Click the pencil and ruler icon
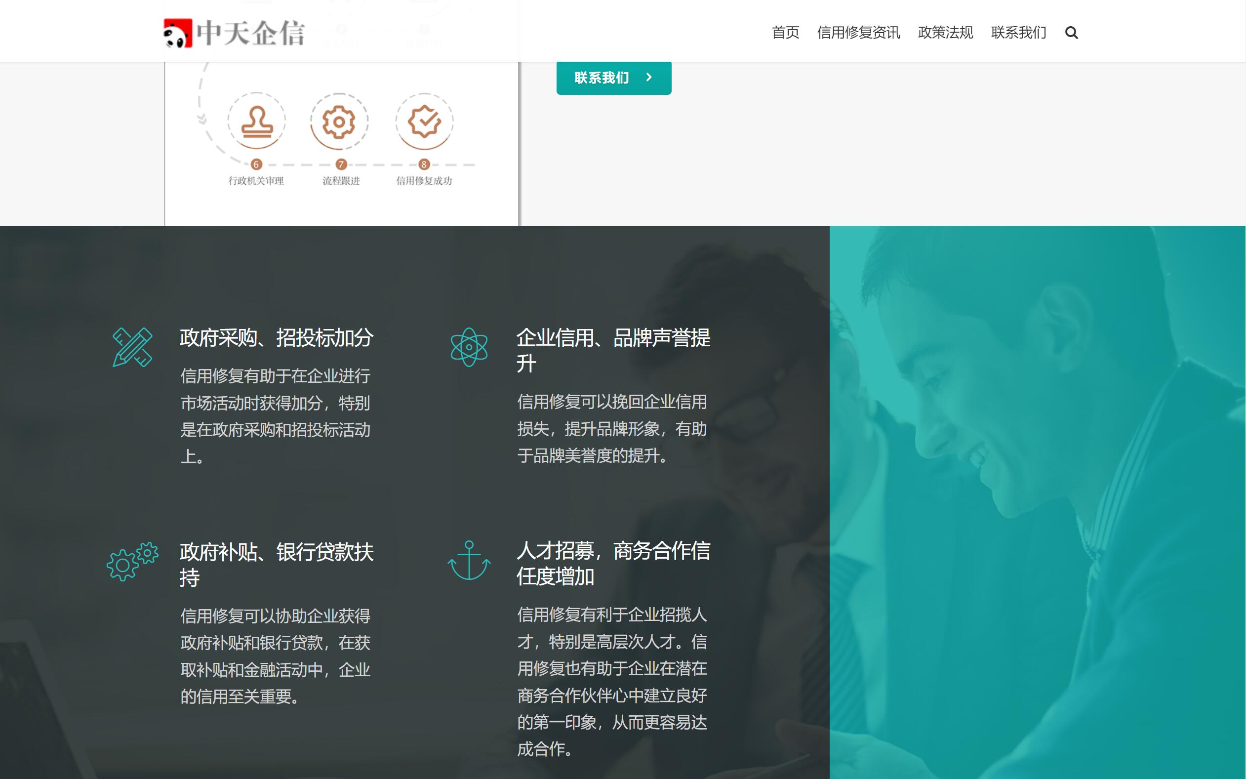1246x779 pixels. pos(132,347)
